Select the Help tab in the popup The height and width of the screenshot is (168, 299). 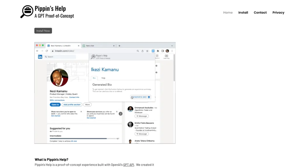103,78
